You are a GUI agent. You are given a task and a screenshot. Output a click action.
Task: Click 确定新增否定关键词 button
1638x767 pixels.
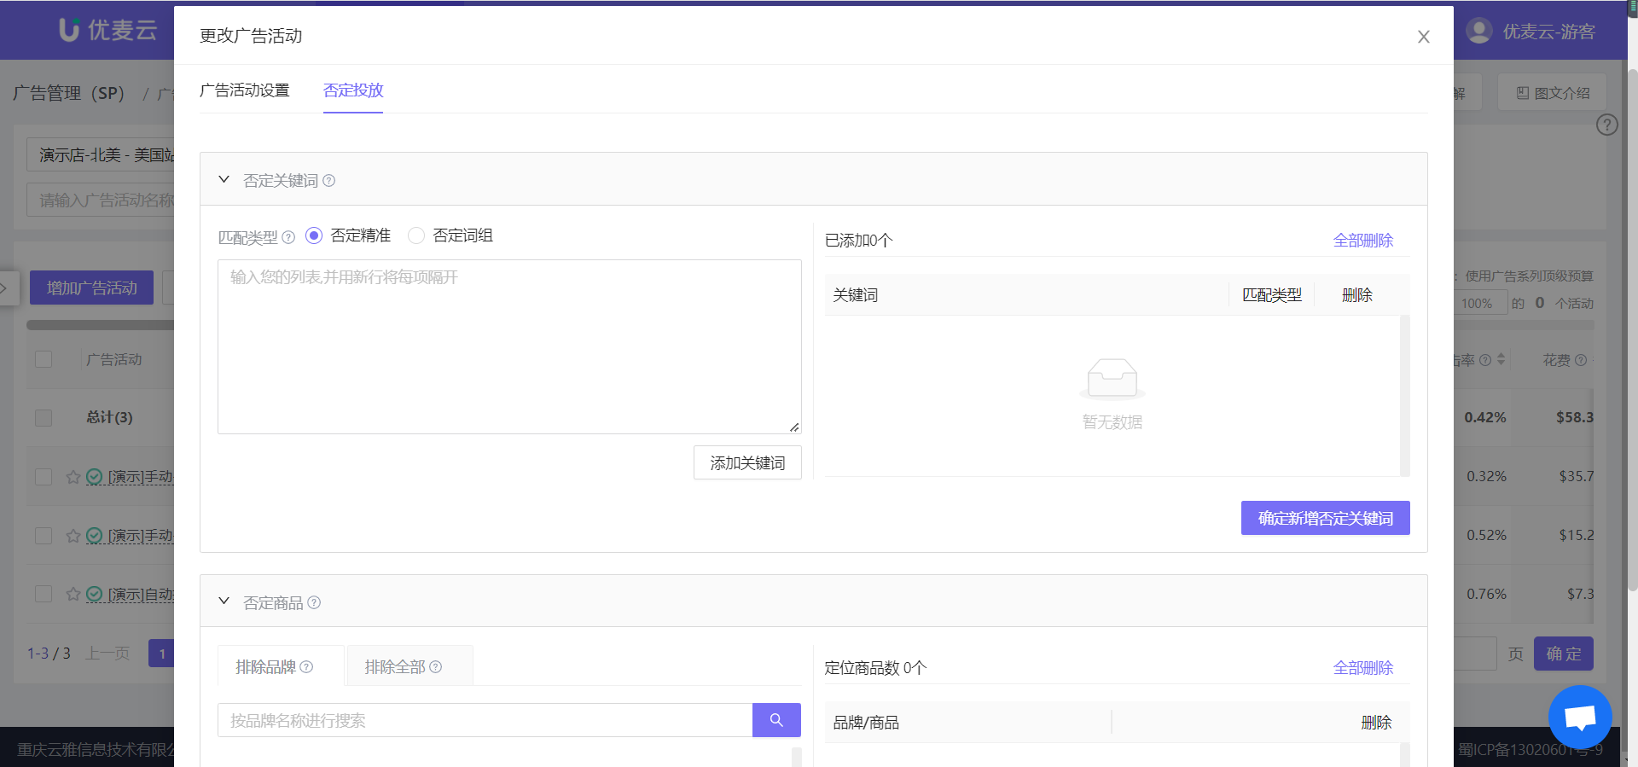pos(1325,518)
